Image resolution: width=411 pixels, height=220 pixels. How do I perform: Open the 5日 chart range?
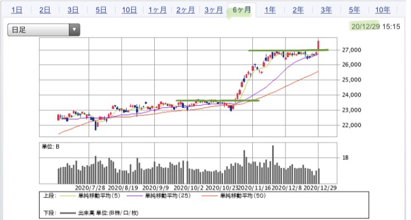pos(101,10)
